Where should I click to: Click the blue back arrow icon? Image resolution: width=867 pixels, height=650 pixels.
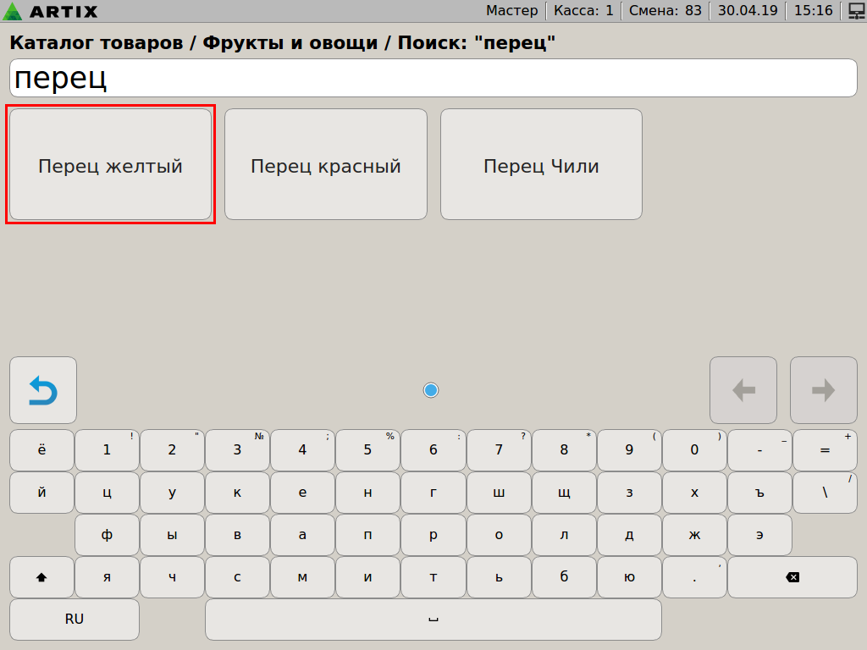(x=43, y=390)
